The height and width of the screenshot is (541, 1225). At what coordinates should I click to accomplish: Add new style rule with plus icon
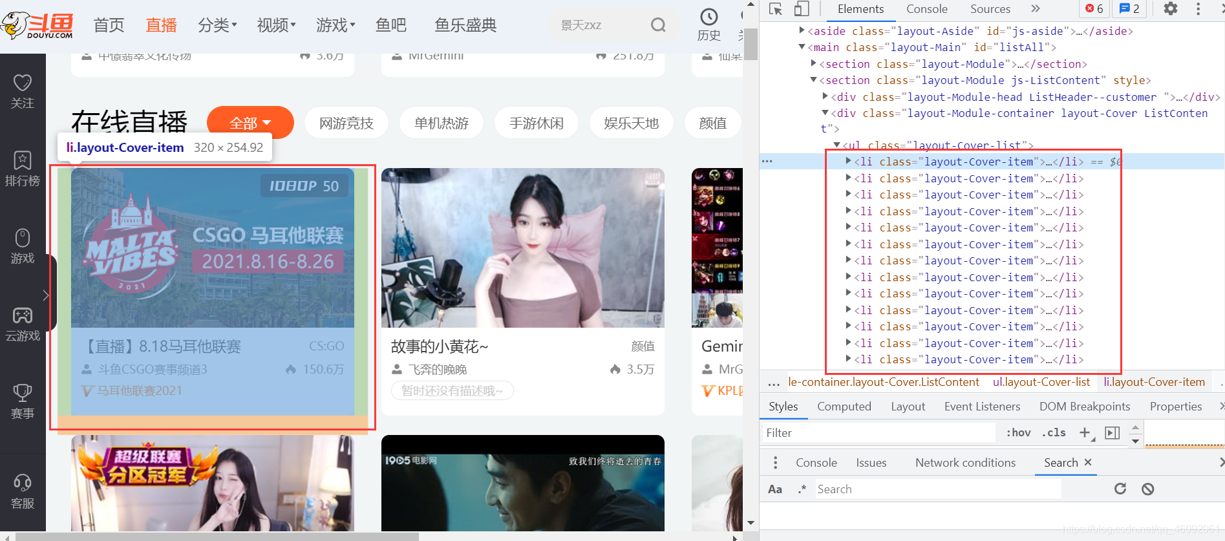pos(1085,432)
